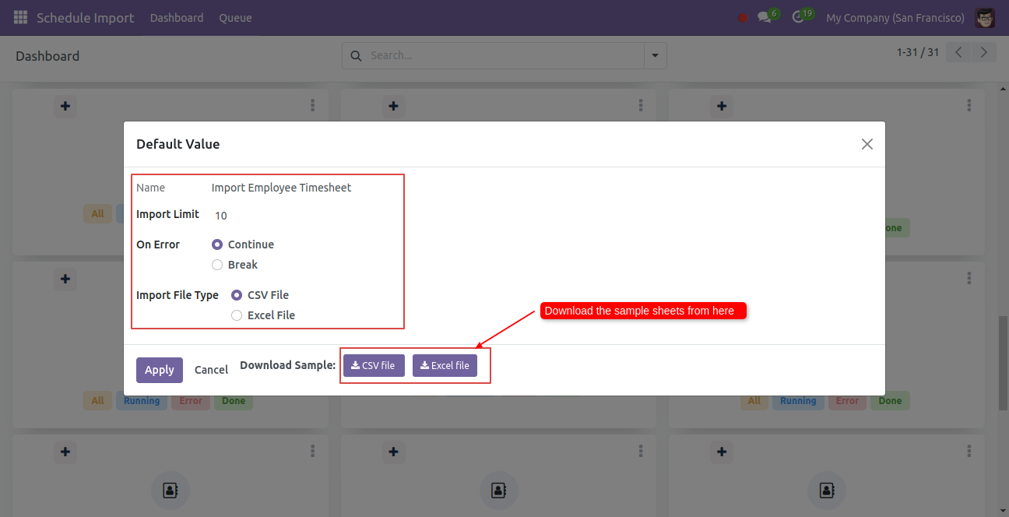Image resolution: width=1009 pixels, height=517 pixels.
Task: Open kebab menu on top-left dashboard card
Action: pos(312,105)
